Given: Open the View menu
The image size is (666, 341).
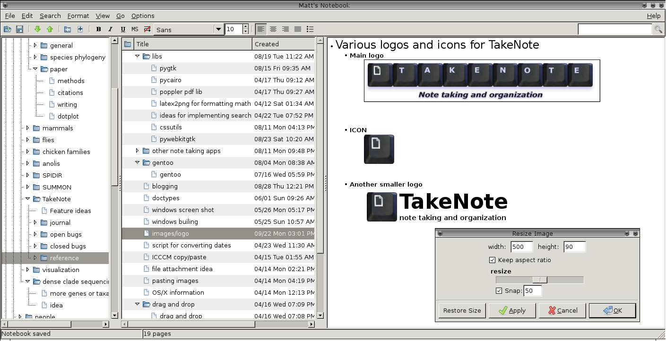Looking at the screenshot, I should click(103, 16).
